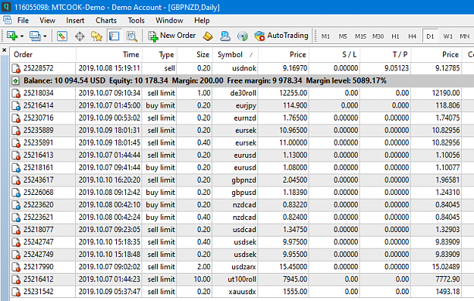The image size is (474, 301).
Task: Click the order icon for 25226068
Action: (16, 193)
